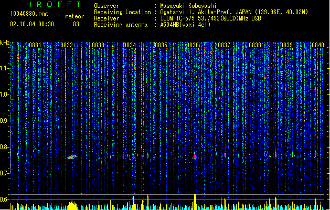Click the 0833 time marker
This screenshot has height=210, width=330.
coord(98,45)
